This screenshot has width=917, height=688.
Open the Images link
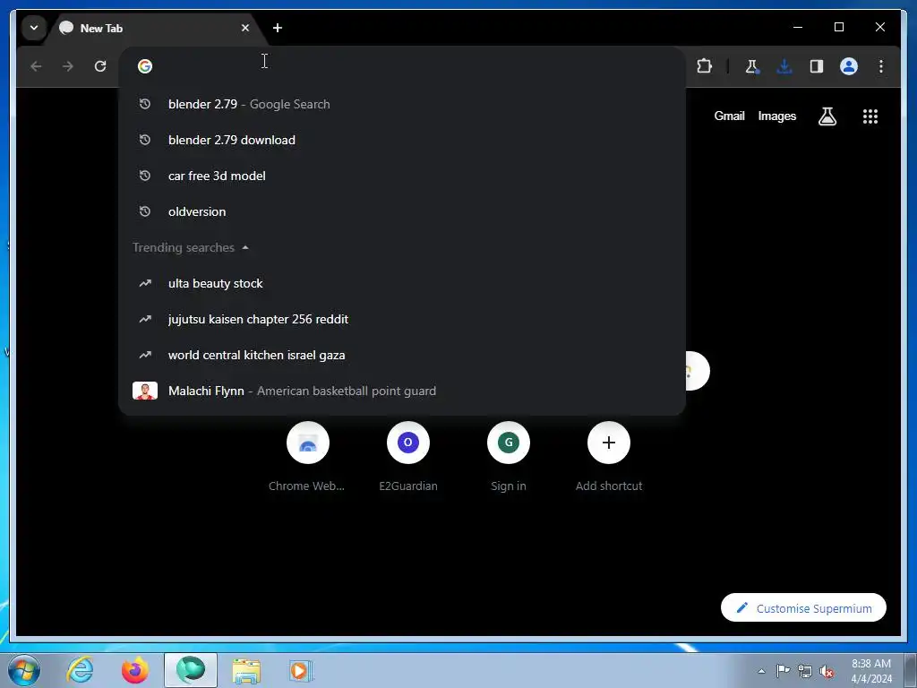(776, 116)
